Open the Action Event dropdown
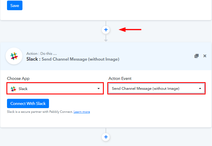This screenshot has height=146, width=212. point(156,88)
